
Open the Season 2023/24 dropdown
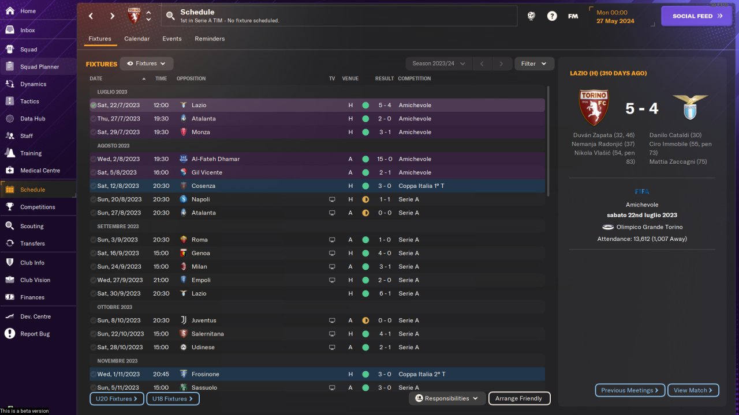pyautogui.click(x=439, y=64)
